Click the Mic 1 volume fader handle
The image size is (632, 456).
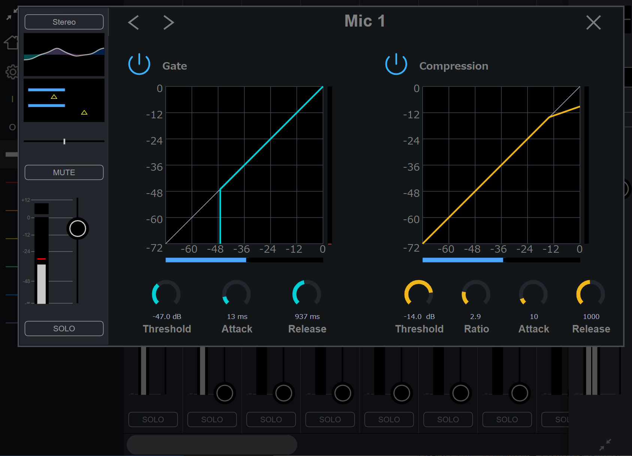78,229
